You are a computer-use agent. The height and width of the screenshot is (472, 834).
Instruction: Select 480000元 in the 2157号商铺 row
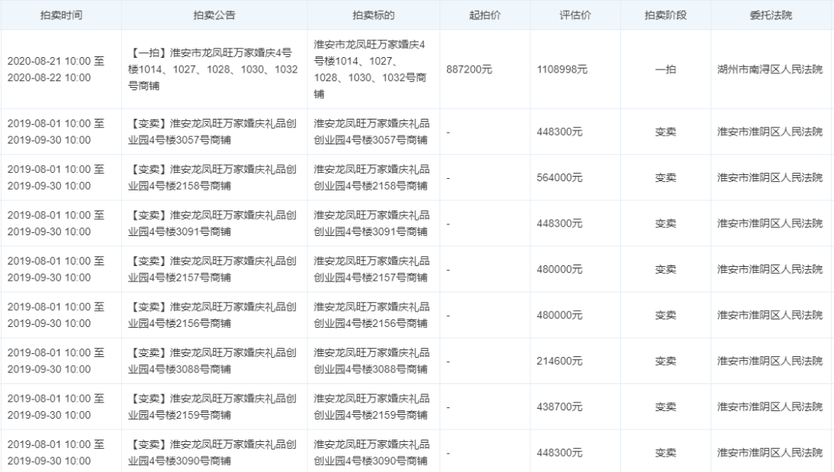tap(560, 269)
